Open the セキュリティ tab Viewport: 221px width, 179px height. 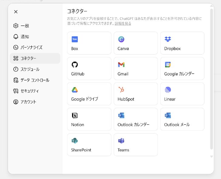coord(35,91)
